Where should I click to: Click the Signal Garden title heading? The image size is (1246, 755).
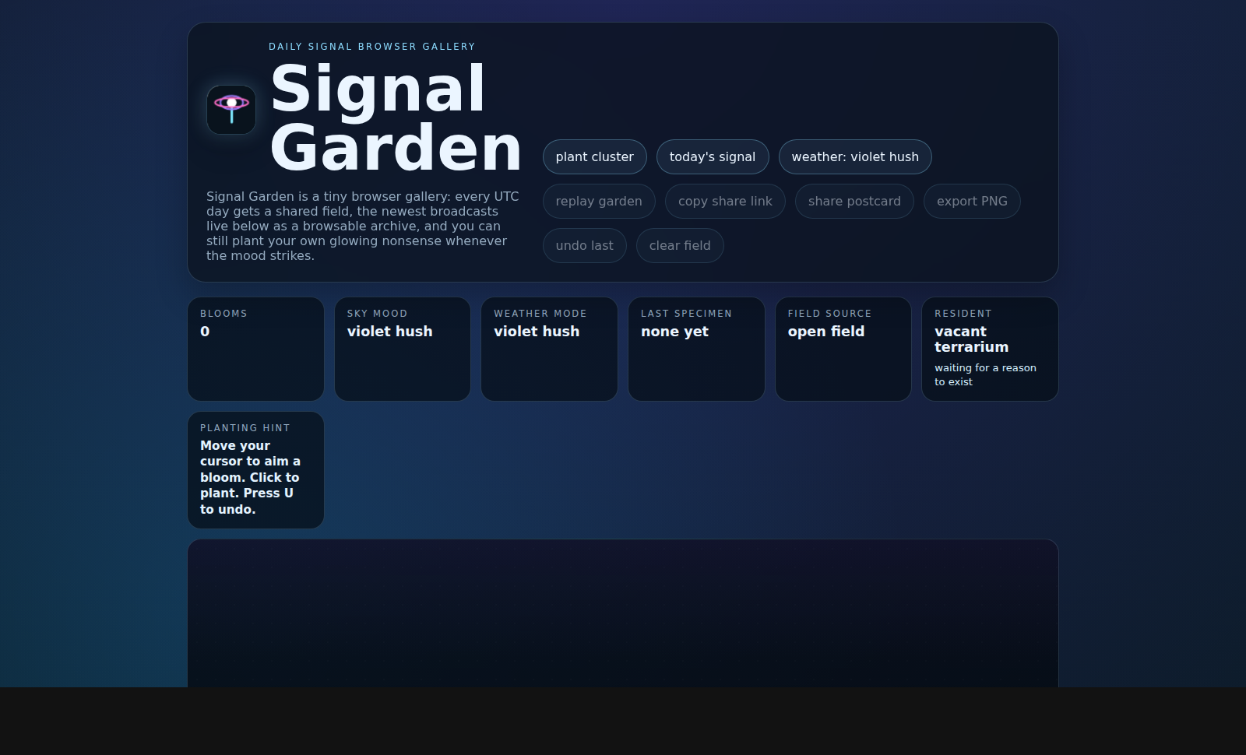tap(395, 118)
